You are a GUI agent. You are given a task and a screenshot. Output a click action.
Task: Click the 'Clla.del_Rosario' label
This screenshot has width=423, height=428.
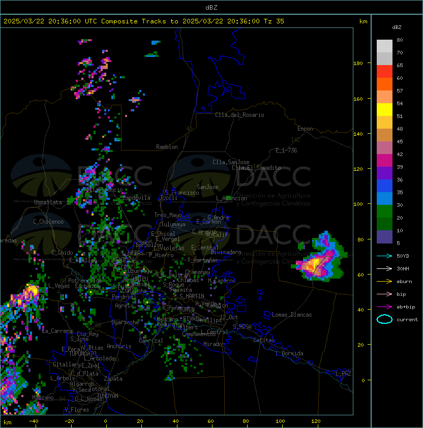239,115
